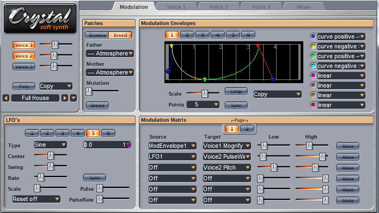Open the LFO1 source dropdown
Screen dimensions: 379x213
(x=172, y=156)
